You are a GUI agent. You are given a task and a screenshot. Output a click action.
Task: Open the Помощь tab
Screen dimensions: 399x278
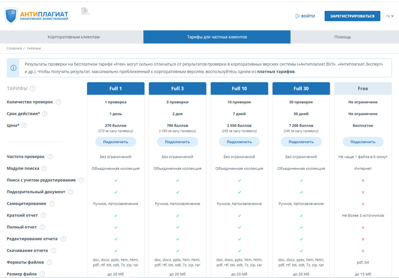(x=342, y=37)
